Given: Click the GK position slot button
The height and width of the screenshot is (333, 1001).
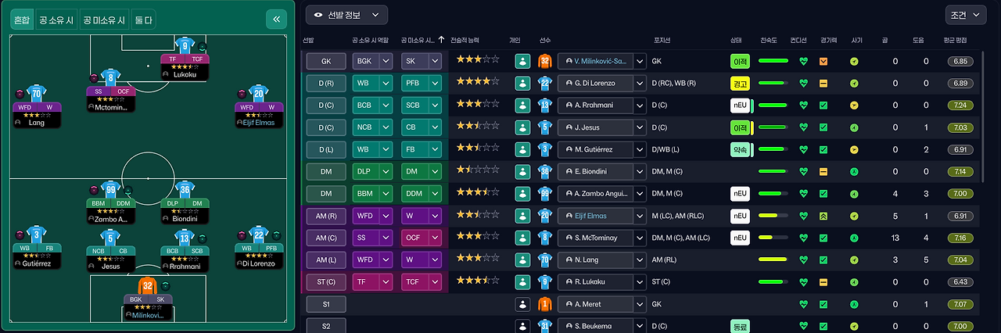Looking at the screenshot, I should point(325,61).
